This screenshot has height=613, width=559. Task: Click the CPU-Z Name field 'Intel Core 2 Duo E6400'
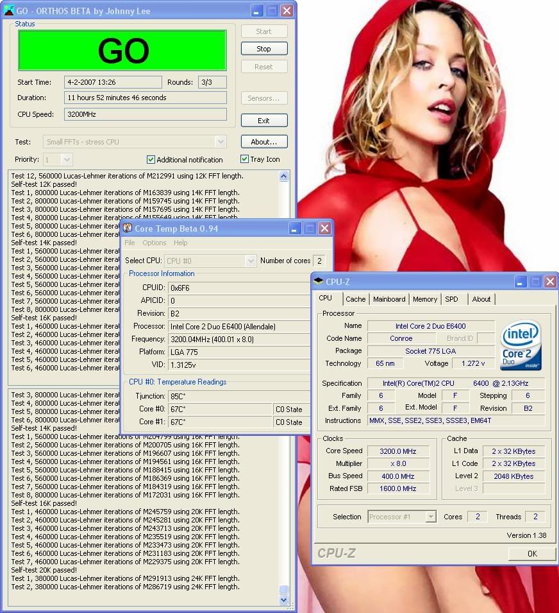[431, 326]
